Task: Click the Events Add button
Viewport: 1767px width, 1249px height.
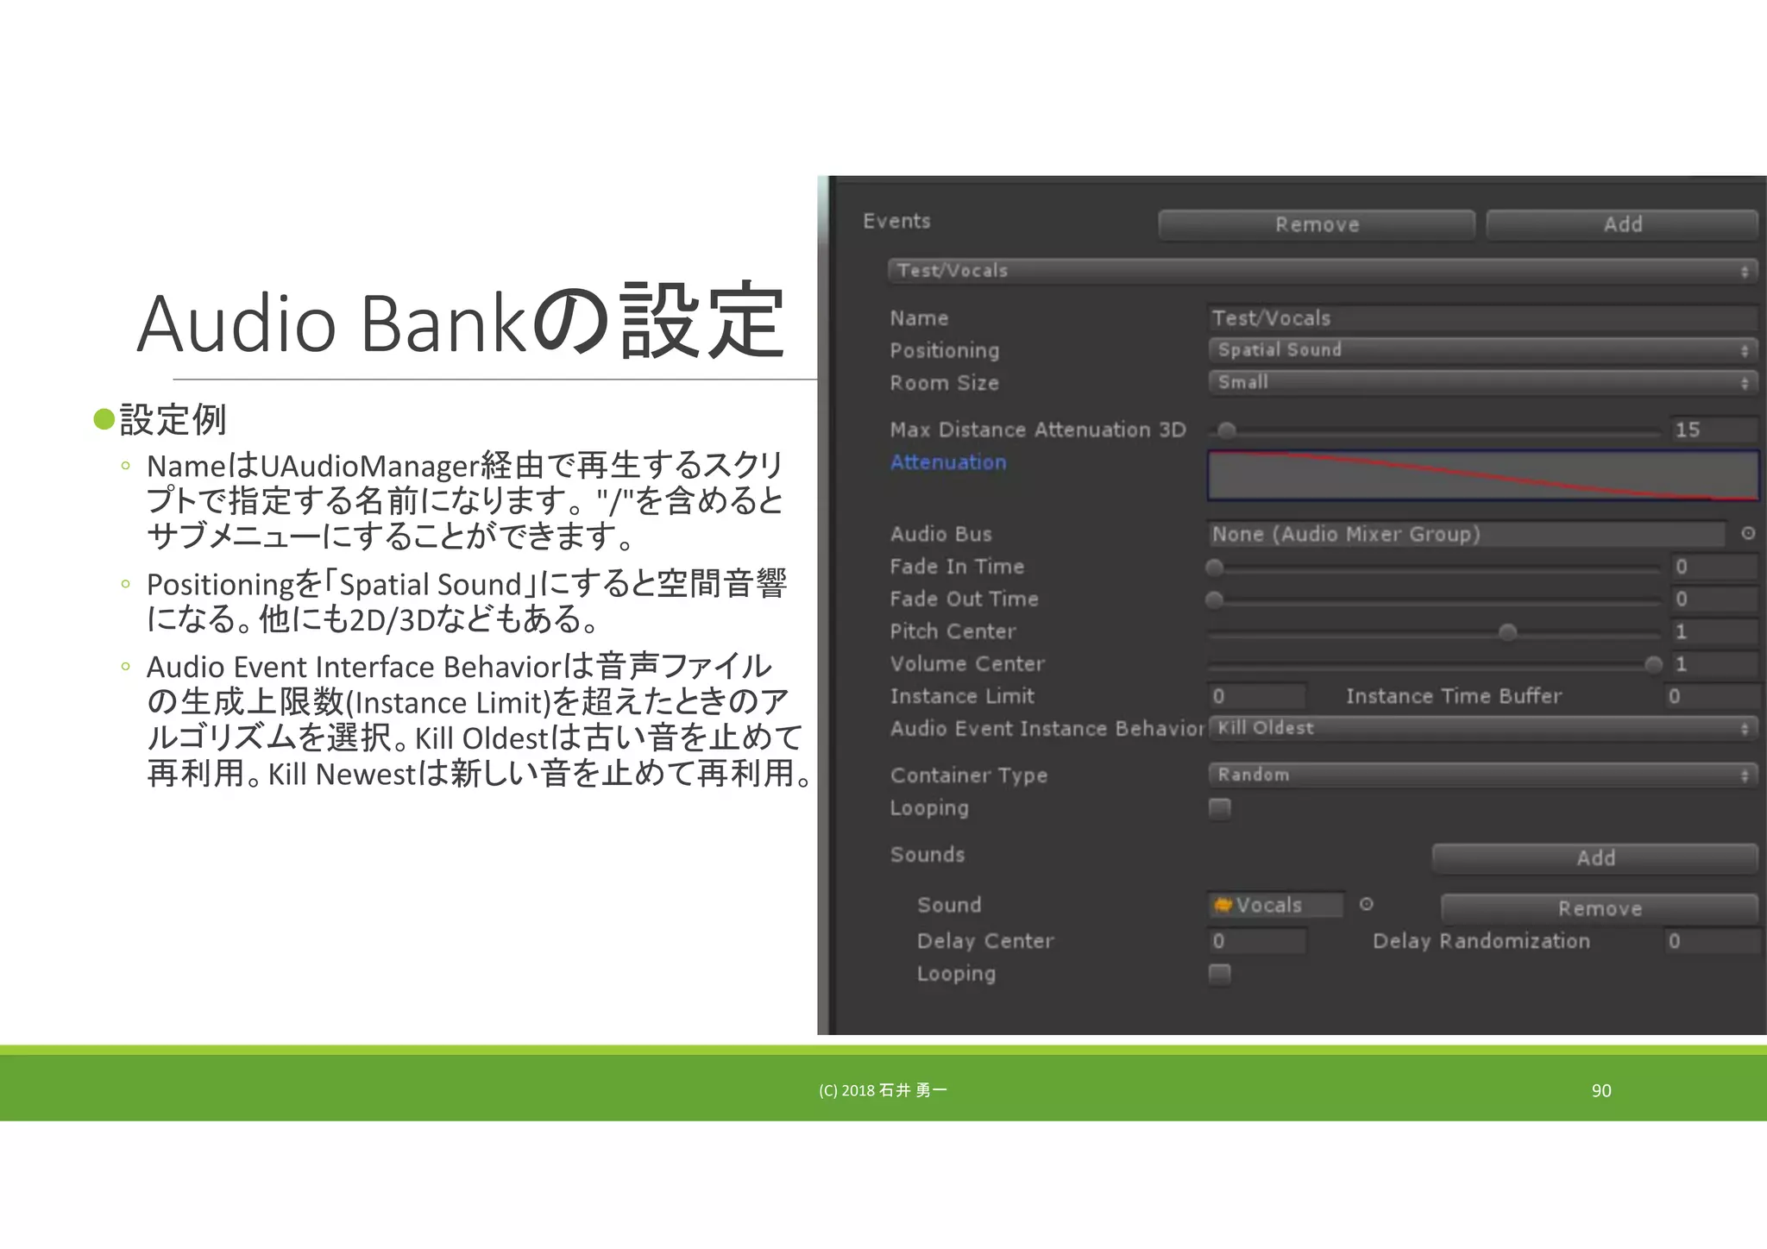Action: click(x=1622, y=224)
